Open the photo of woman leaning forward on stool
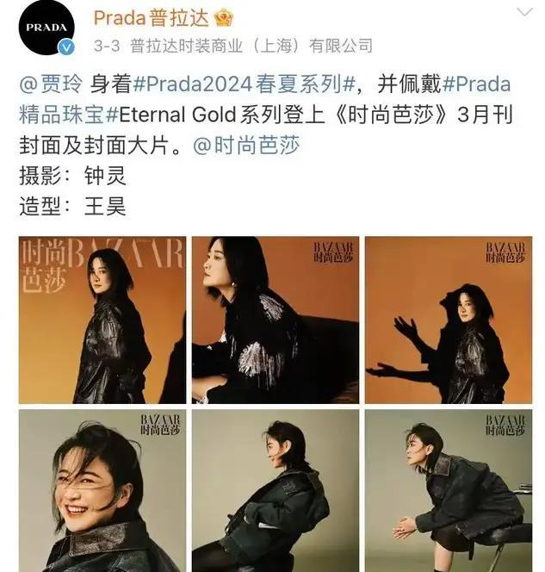545x572 pixels. click(x=449, y=491)
